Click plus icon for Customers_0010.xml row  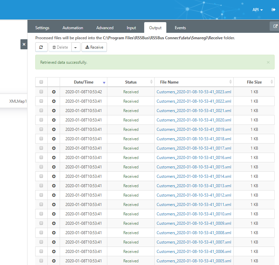(x=54, y=214)
